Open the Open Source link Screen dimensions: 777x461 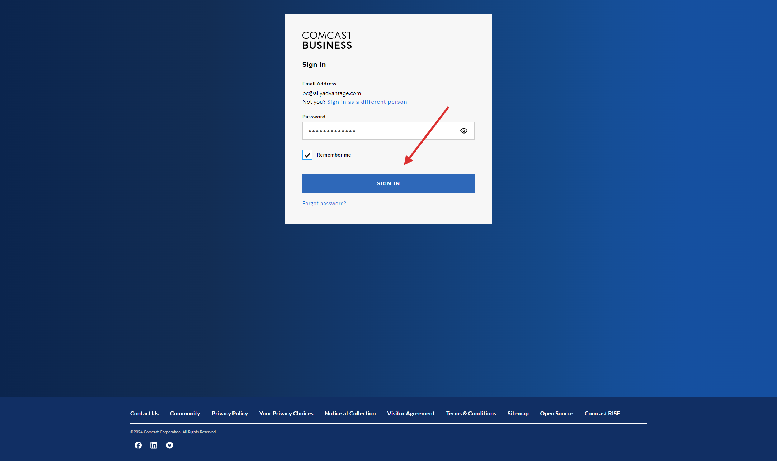pyautogui.click(x=556, y=414)
